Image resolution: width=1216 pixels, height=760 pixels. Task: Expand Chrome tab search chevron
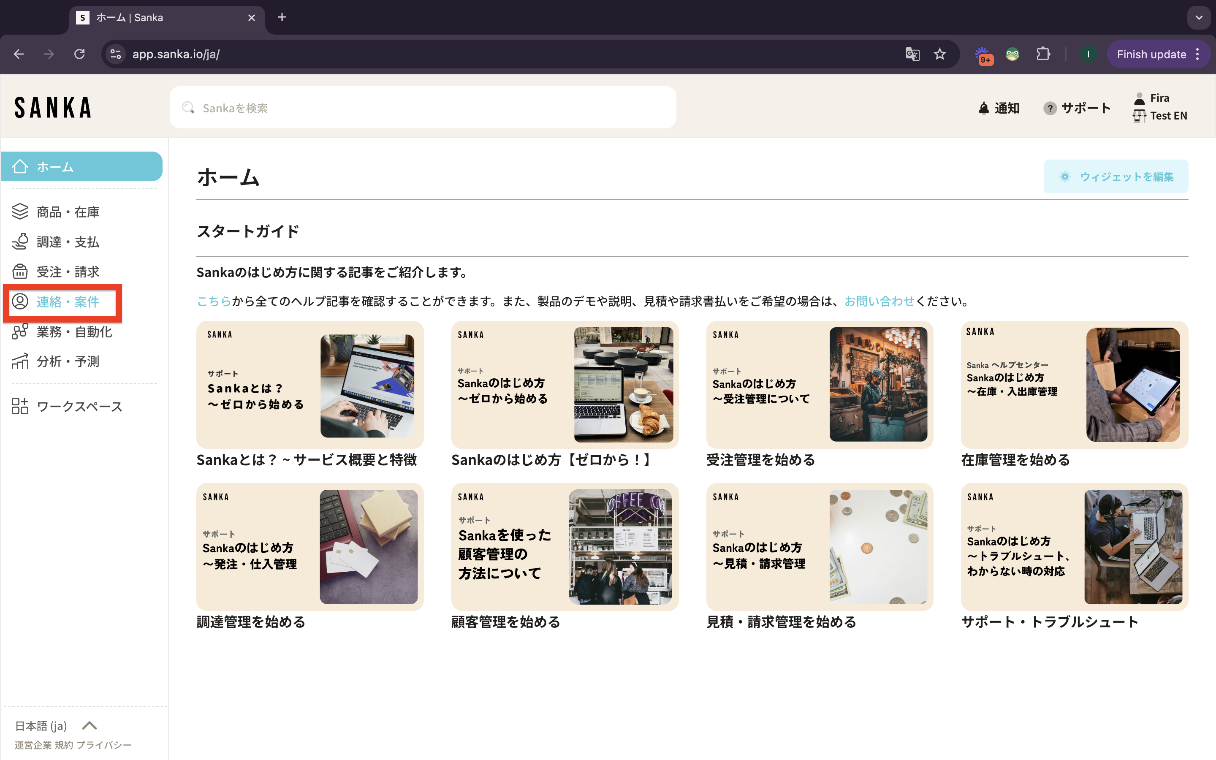tap(1199, 18)
